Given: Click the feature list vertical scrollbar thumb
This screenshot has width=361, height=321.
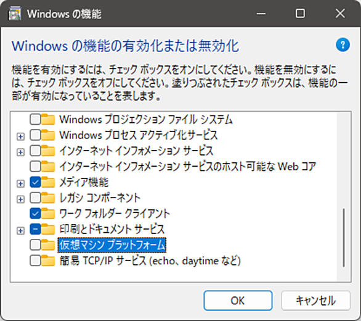Looking at the screenshot, I should click(344, 238).
